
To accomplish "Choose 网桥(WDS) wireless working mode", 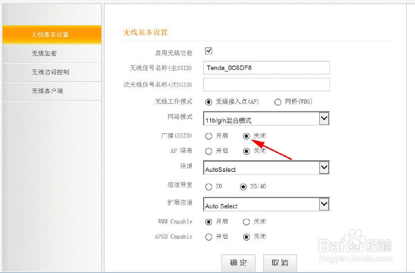I will point(278,101).
